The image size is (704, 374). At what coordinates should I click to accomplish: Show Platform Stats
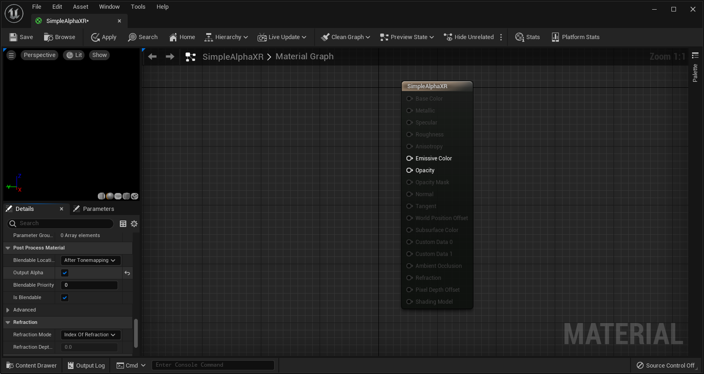tap(575, 37)
